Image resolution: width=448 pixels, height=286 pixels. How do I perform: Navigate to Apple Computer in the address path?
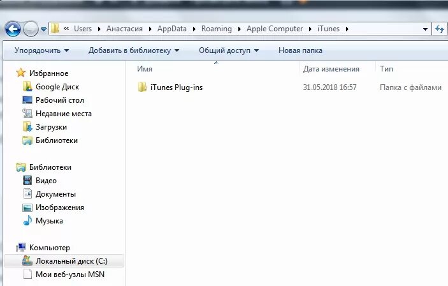click(x=275, y=29)
